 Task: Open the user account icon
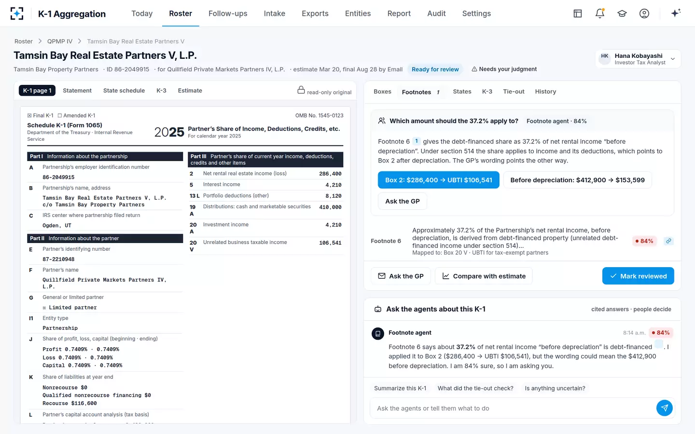tap(644, 14)
